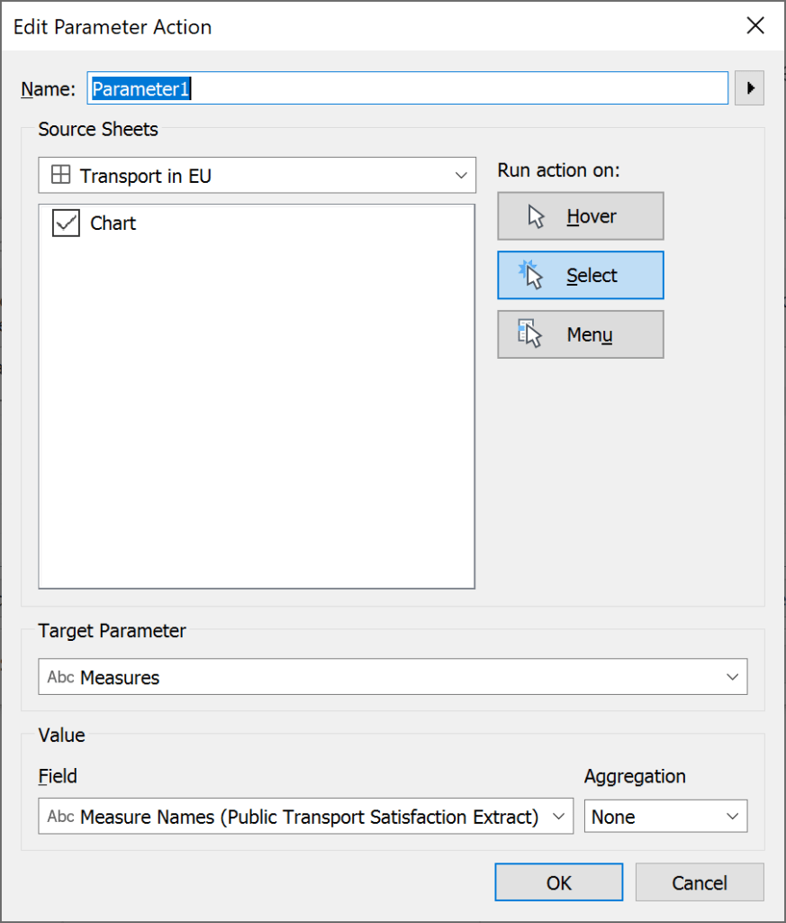Uncheck the Chart source sheet checkbox

pyautogui.click(x=66, y=224)
